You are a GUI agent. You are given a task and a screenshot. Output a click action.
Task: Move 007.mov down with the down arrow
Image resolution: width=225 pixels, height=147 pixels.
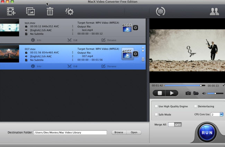coord(143,51)
